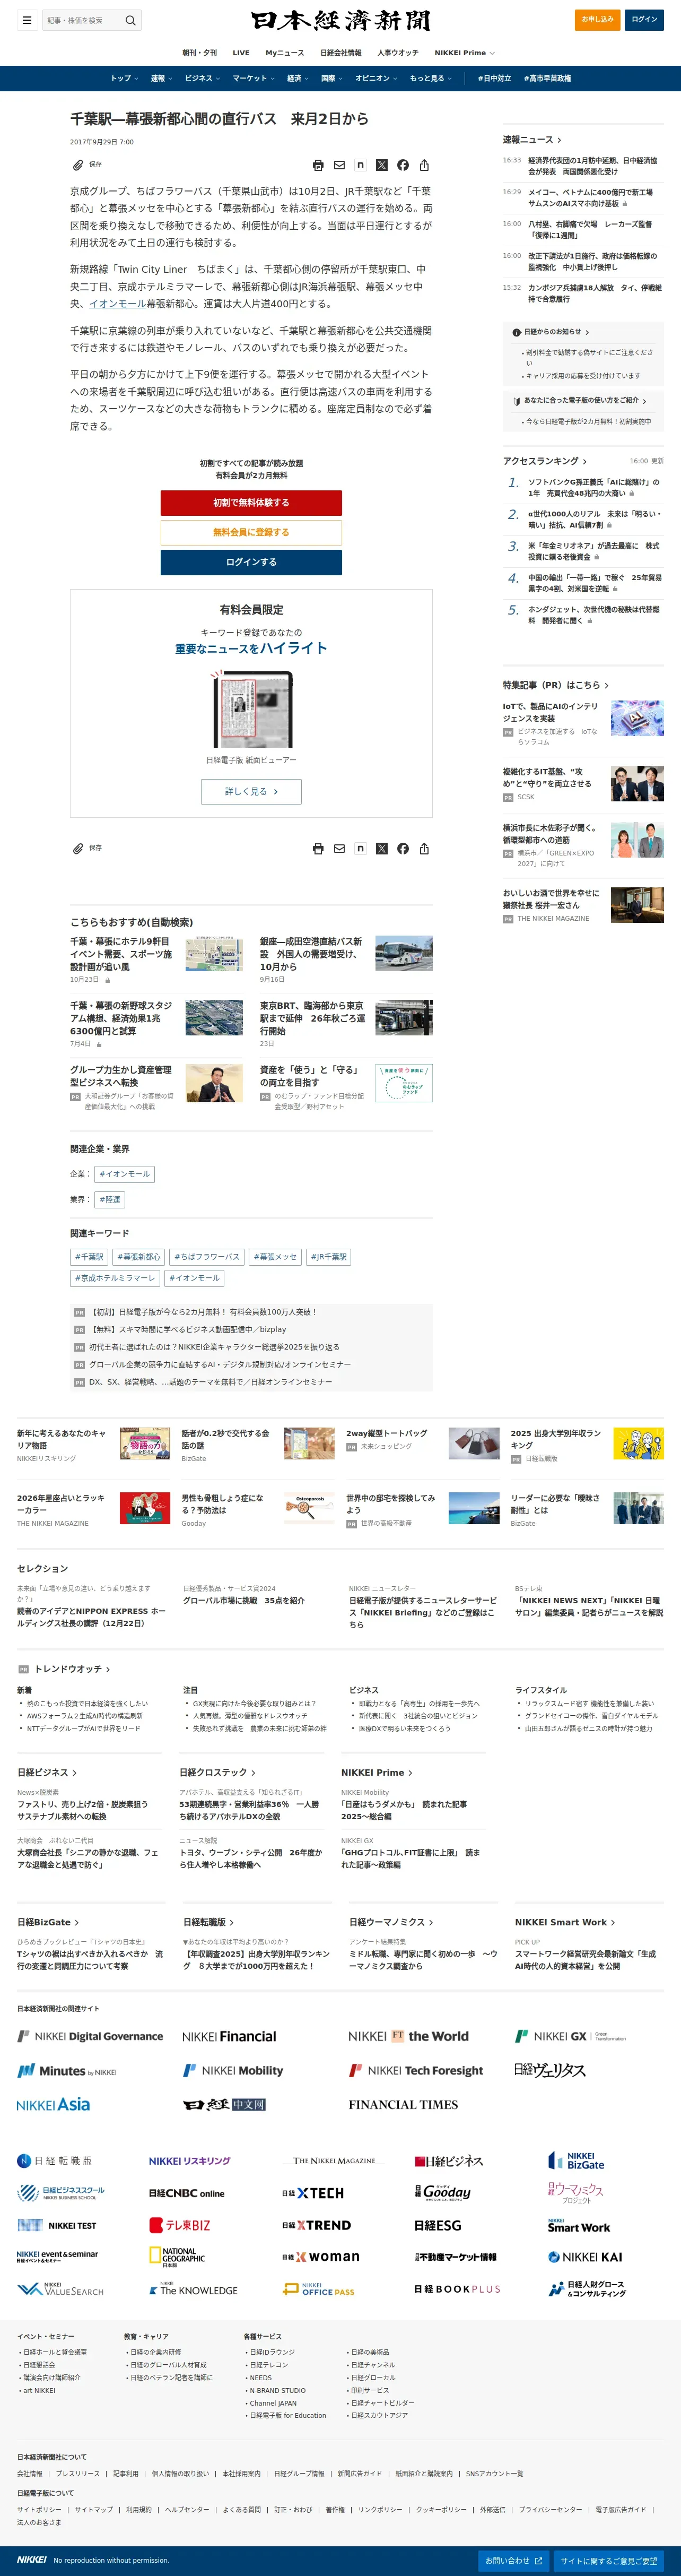Expand the 日経からのお知らせ notice heading

556,332
